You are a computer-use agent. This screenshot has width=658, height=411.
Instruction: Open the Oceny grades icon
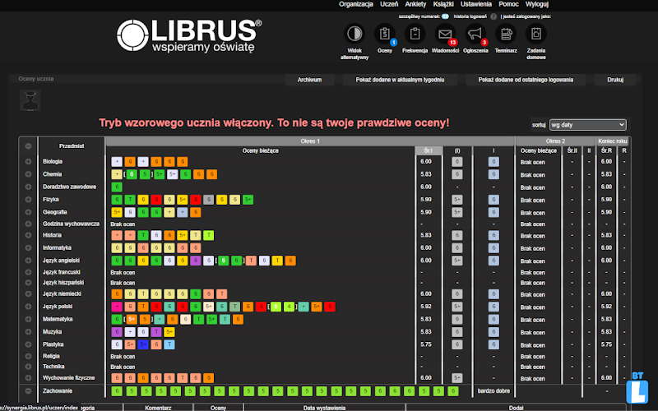click(x=384, y=35)
